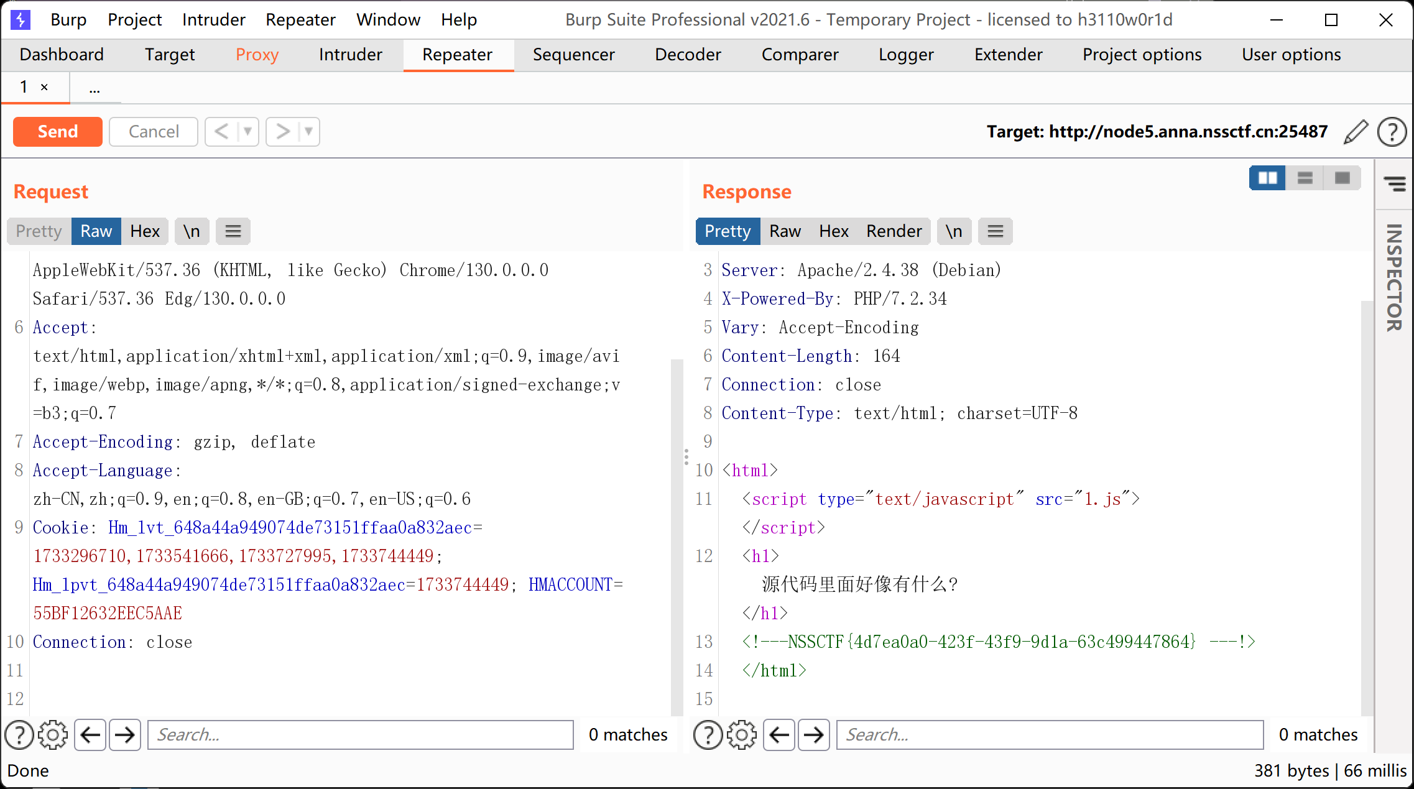Toggle response \n non-printable characters

(x=954, y=231)
